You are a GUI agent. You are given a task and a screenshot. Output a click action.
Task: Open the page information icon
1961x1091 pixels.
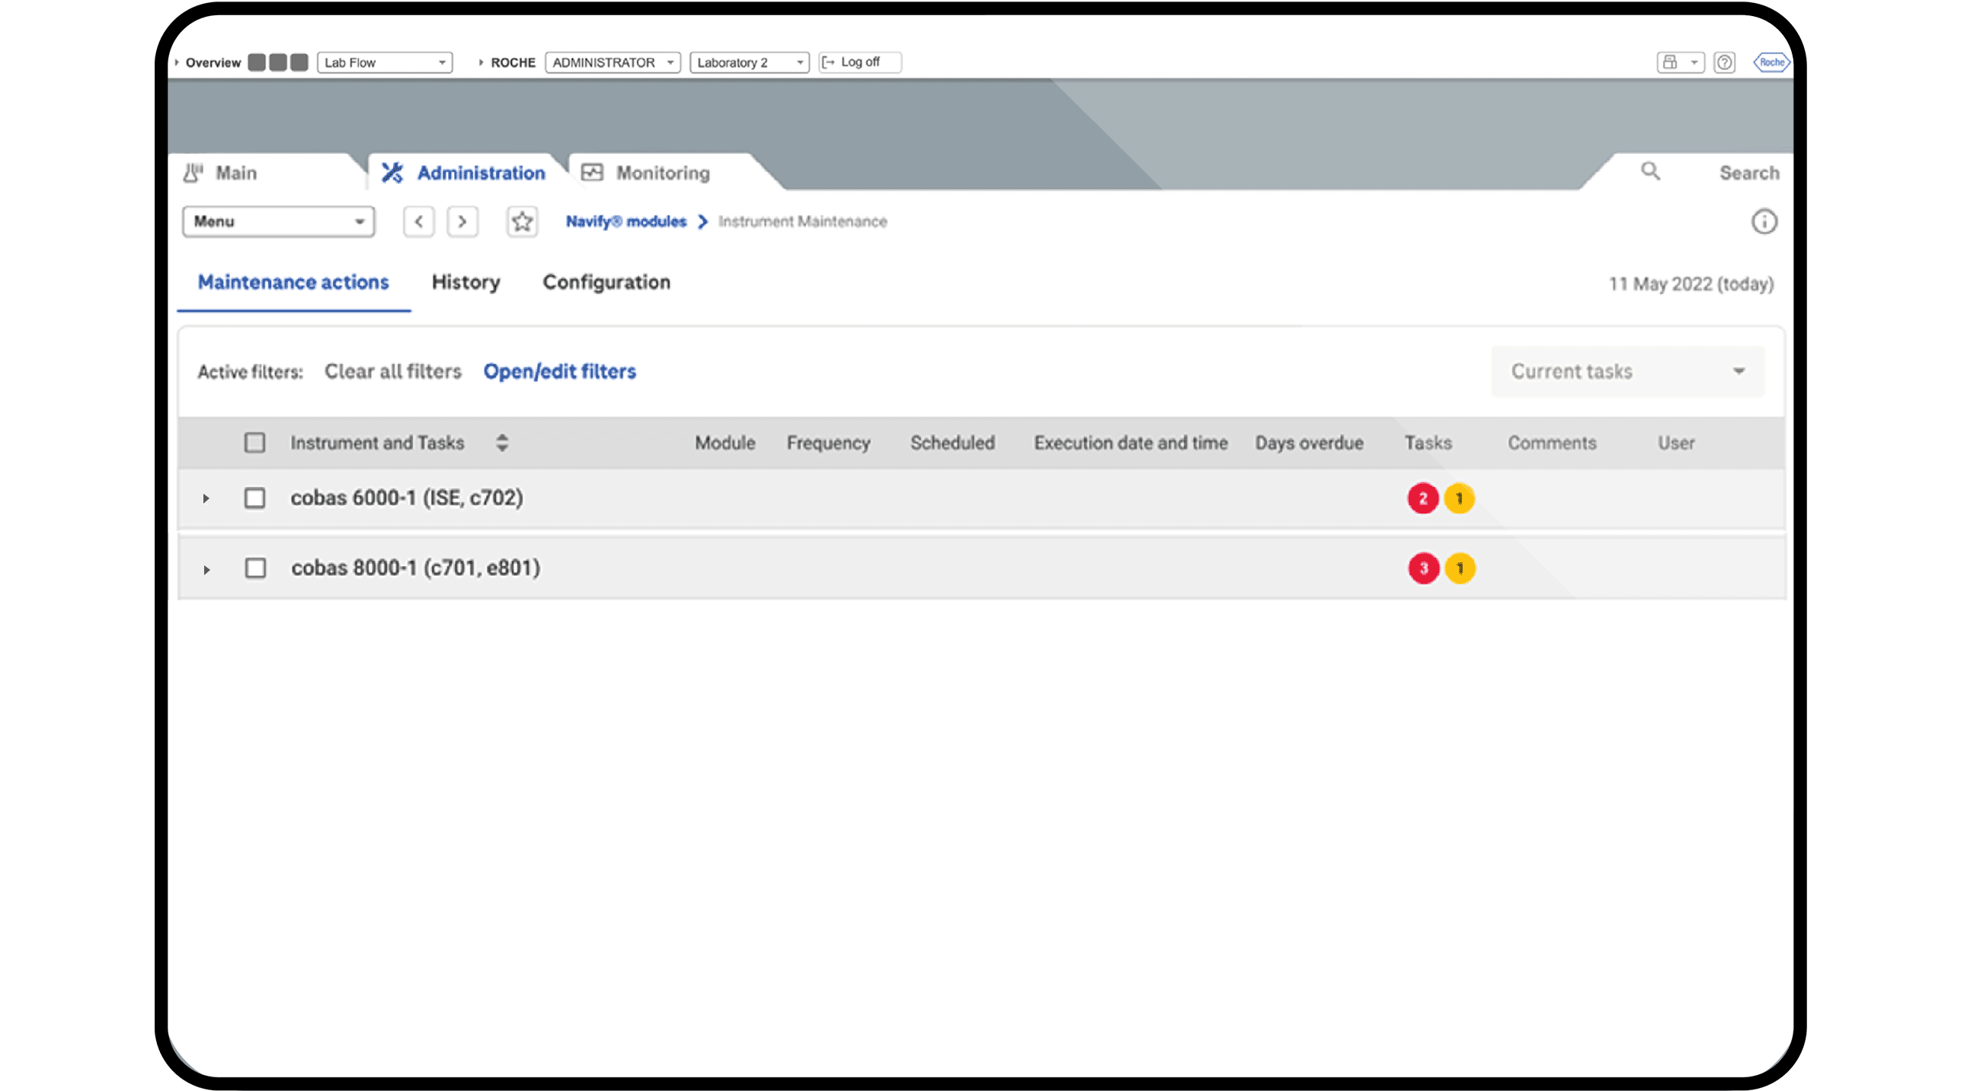(x=1764, y=222)
